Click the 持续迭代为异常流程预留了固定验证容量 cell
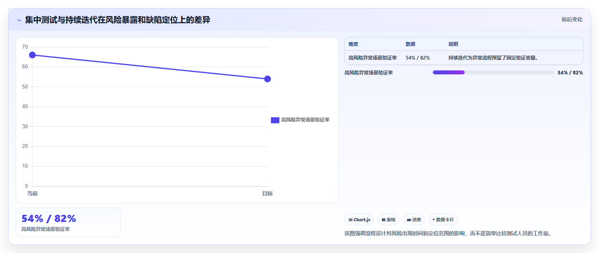599x253 pixels. (493, 58)
